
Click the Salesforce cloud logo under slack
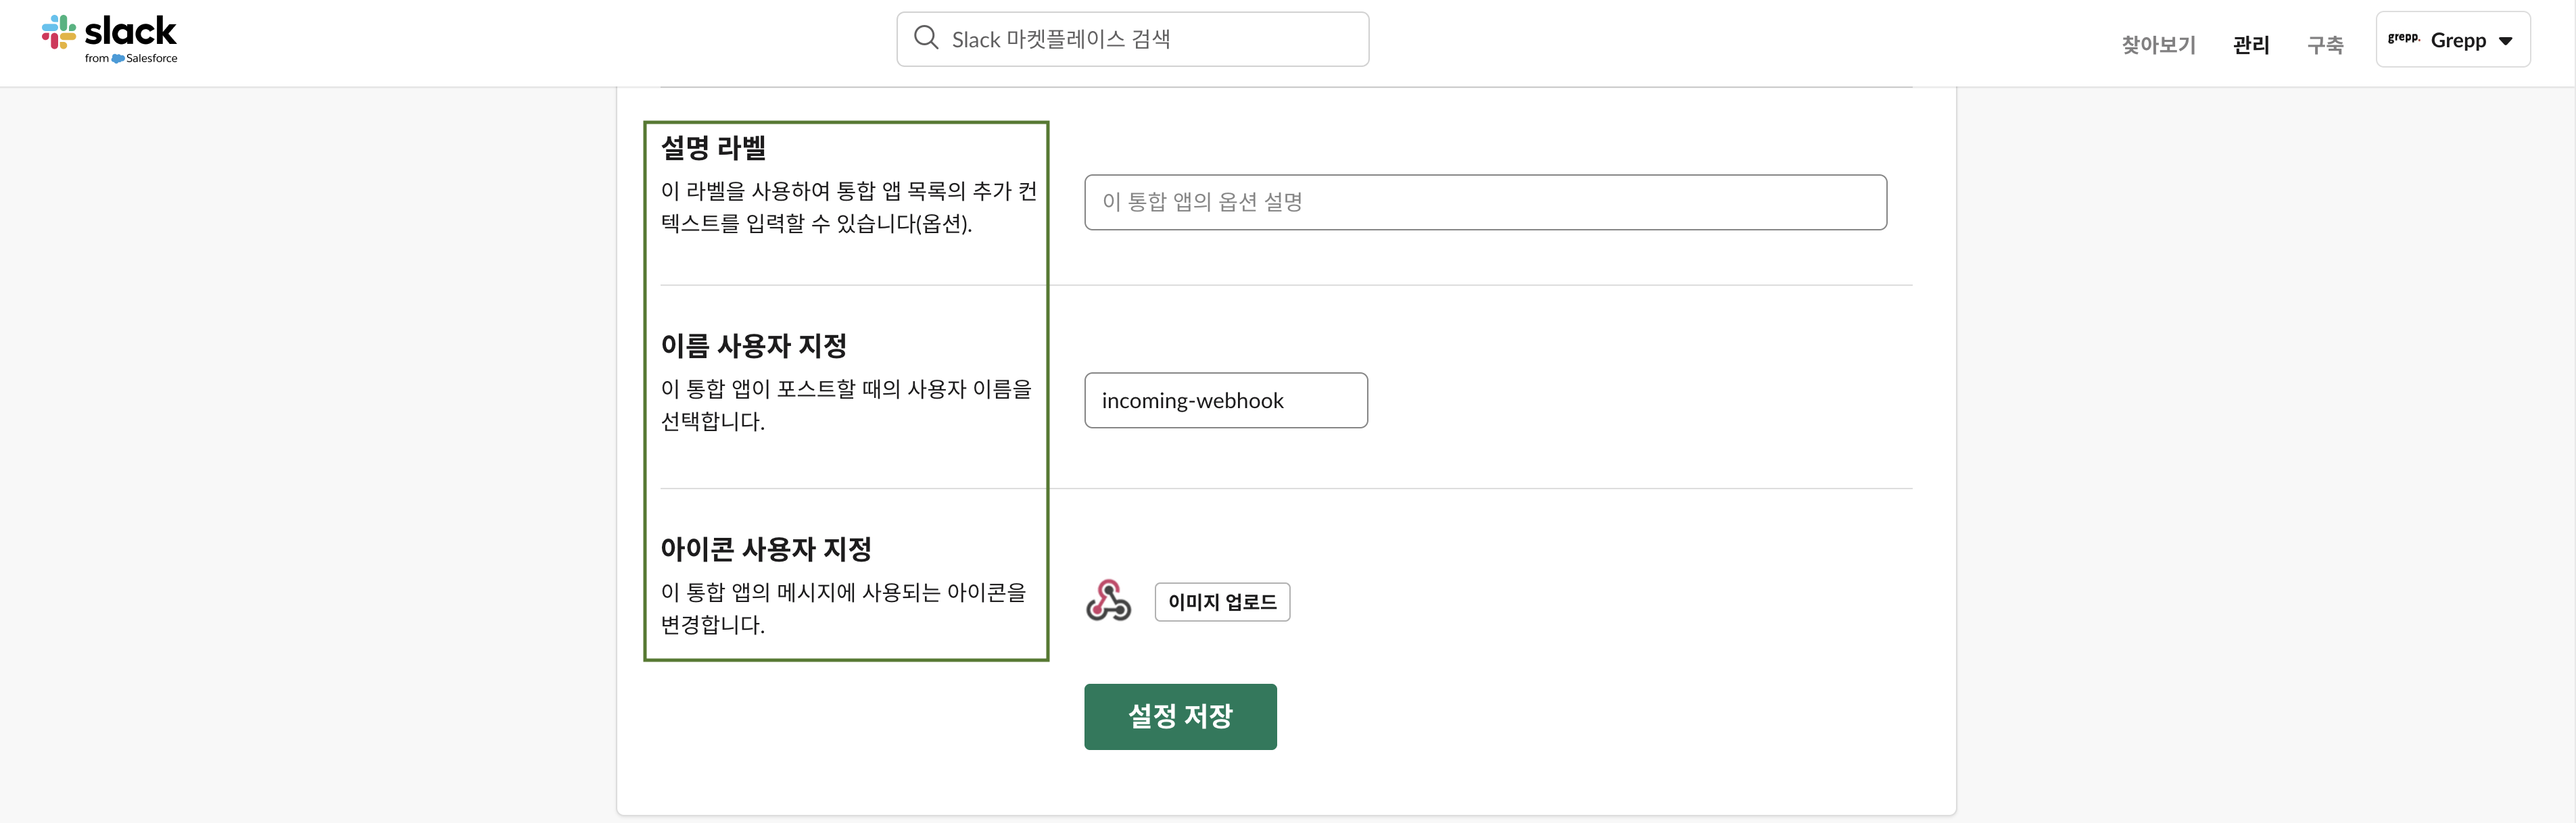click(118, 59)
